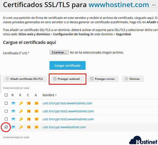The width and height of the screenshot is (158, 145).
Task: Click the C column header
Action: tap(28, 95)
